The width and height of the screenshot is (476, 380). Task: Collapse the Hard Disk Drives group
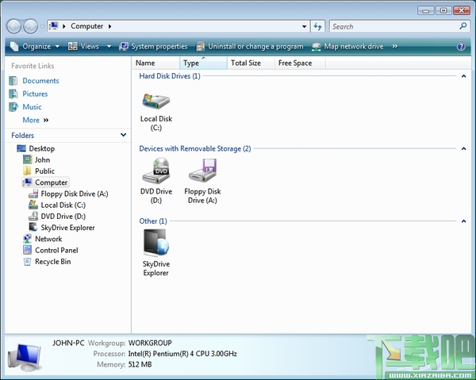coord(463,76)
